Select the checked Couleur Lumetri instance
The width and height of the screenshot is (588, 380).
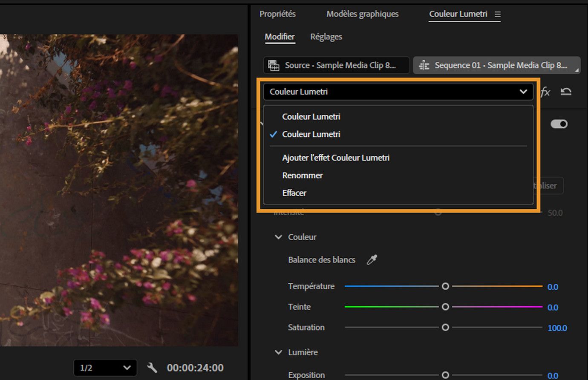pyautogui.click(x=311, y=134)
